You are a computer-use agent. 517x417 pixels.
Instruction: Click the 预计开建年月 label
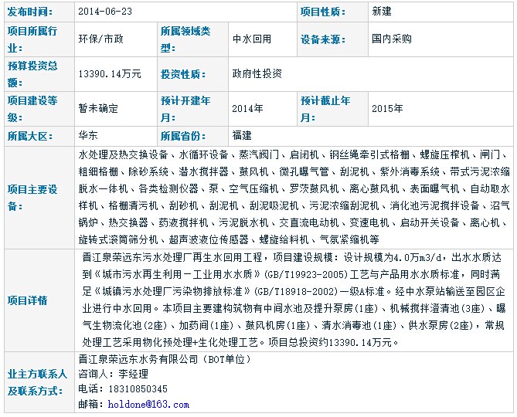185,109
